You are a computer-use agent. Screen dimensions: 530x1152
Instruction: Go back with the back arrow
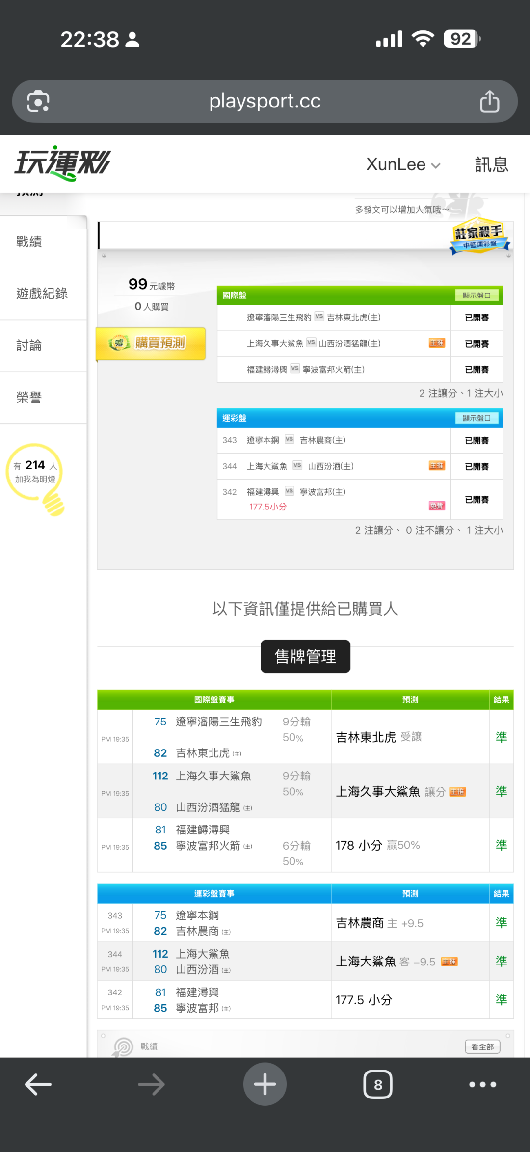38,1084
